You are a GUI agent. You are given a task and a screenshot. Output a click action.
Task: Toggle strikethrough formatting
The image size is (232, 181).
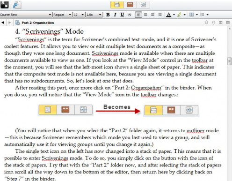click(130, 15)
